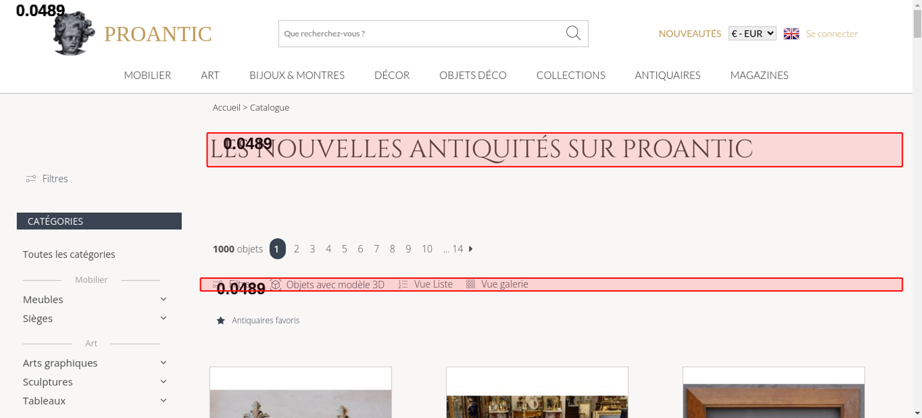This screenshot has height=418, width=922.
Task: Switch to Vue Liste list view
Action: (426, 284)
